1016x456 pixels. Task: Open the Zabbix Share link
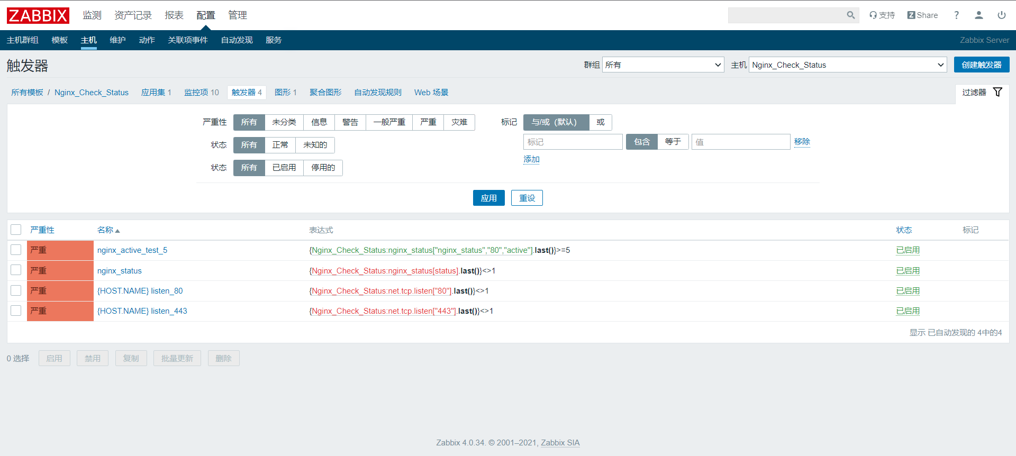[x=922, y=15]
